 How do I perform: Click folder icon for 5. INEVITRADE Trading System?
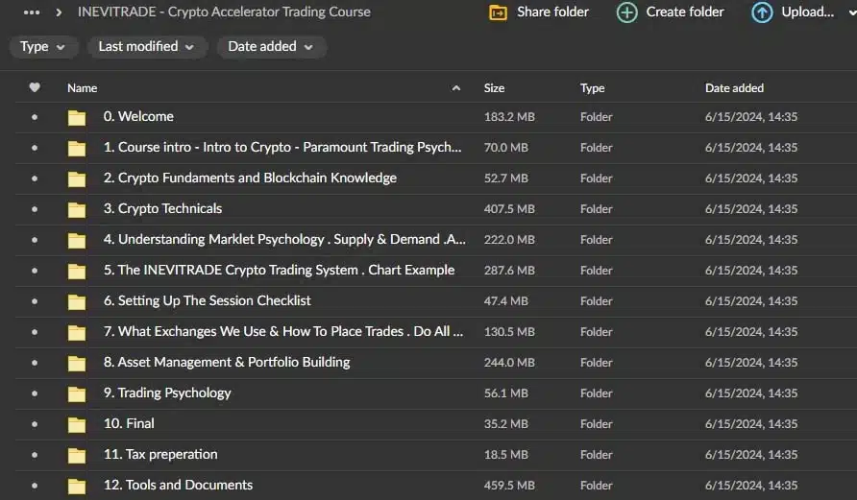pyautogui.click(x=77, y=271)
